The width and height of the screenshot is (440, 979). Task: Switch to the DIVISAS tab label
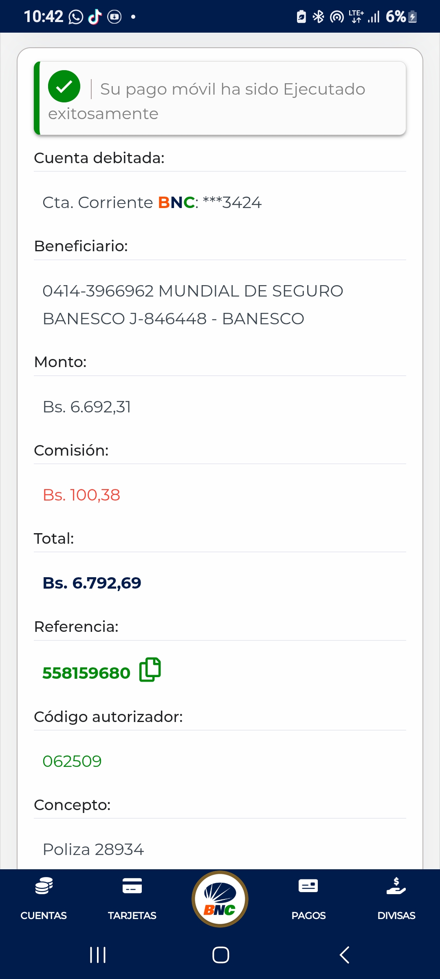[396, 916]
